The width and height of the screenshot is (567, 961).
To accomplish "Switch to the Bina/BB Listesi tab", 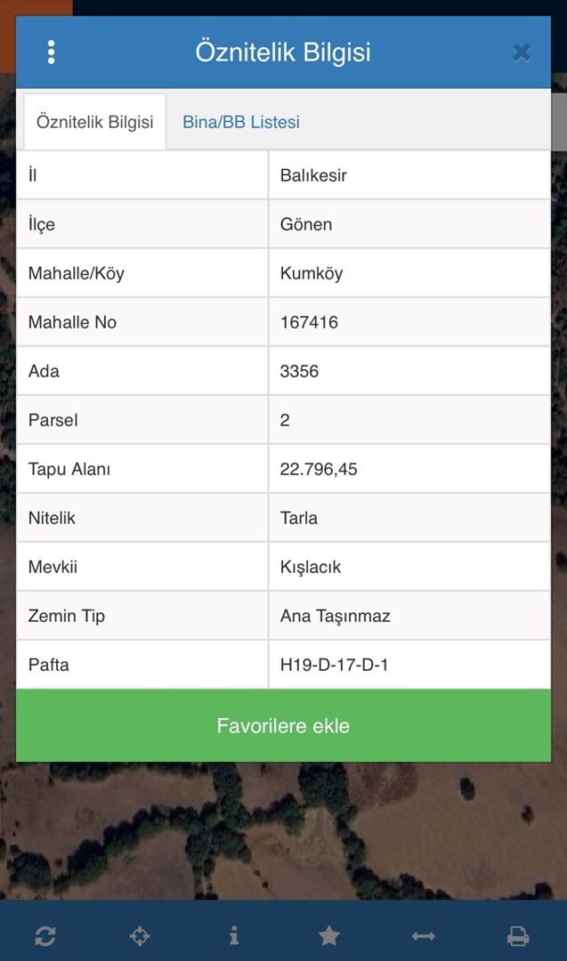I will click(241, 122).
